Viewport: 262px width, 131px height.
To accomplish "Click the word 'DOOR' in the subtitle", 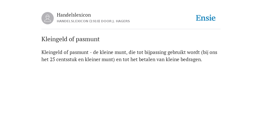I will [x=106, y=21].
